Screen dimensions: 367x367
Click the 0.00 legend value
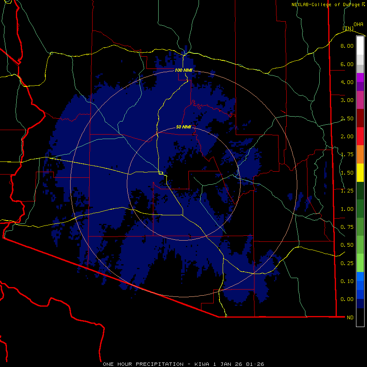pyautogui.click(x=347, y=299)
